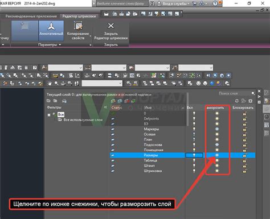Viewport: 270px width, 219px height.
Task: Refresh the layer list icon
Action: (x=236, y=101)
